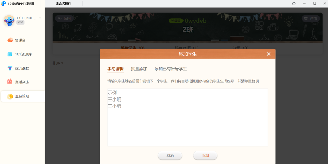Expand the UC11_NULL account dropdown arrow
The image size is (328, 164).
coord(40,18)
